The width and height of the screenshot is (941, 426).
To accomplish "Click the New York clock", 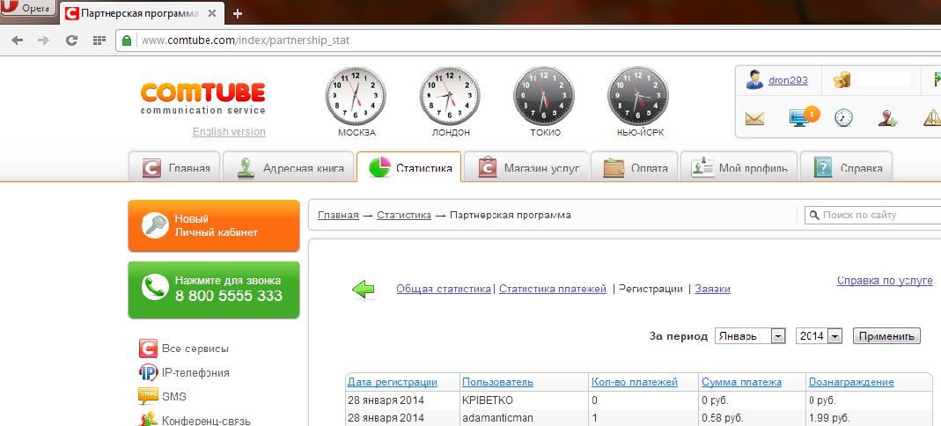I will click(638, 96).
